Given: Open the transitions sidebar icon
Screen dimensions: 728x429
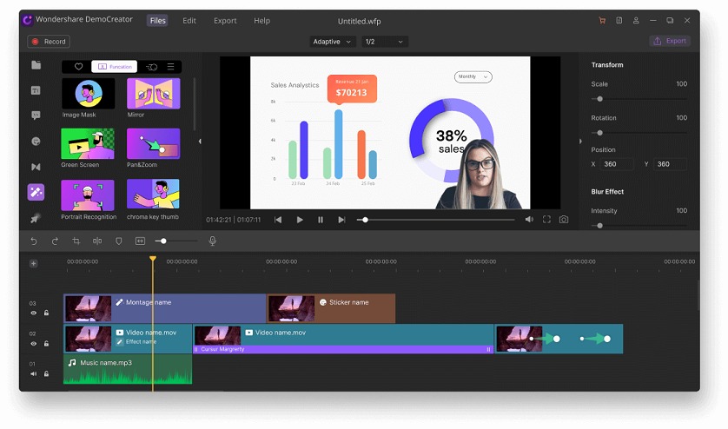Looking at the screenshot, I should tap(36, 167).
